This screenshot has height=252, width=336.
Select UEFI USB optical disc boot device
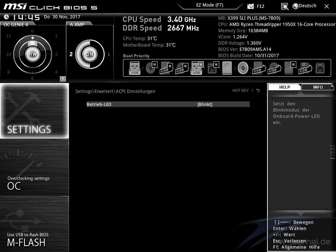[182, 68]
